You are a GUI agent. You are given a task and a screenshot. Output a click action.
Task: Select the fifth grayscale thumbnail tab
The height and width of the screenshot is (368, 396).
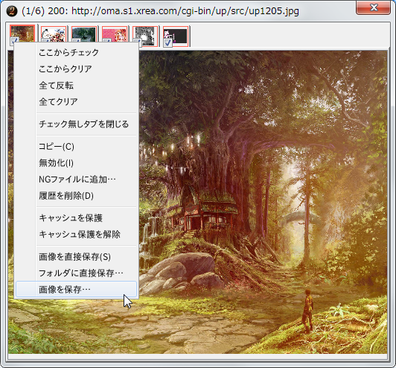tap(145, 37)
